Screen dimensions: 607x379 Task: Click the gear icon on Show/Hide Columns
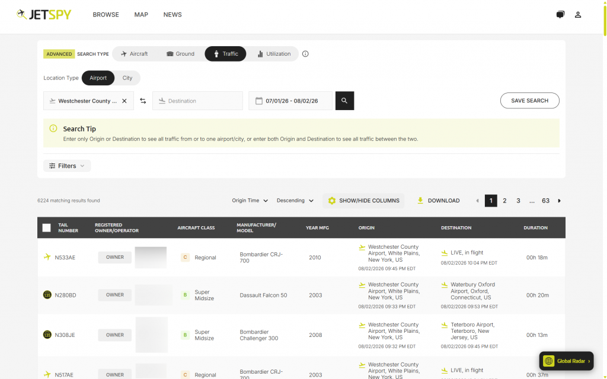pyautogui.click(x=332, y=201)
